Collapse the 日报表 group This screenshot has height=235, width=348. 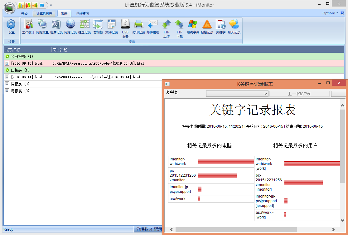coord(7,70)
